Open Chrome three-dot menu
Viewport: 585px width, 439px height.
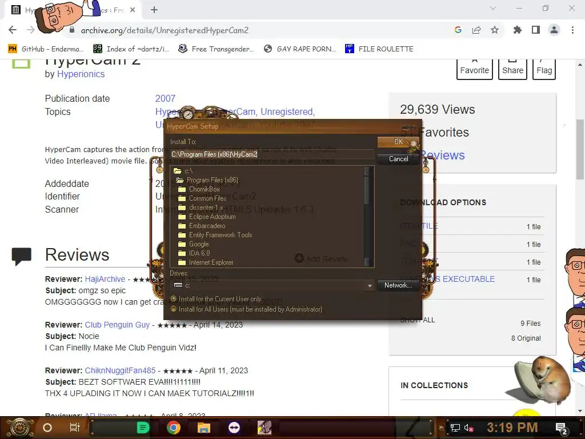tap(572, 30)
